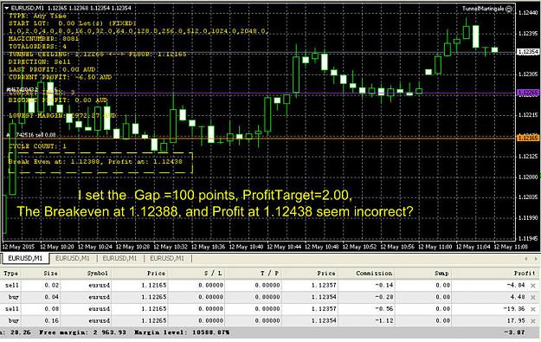Image resolution: width=541 pixels, height=342 pixels.
Task: Click the 'TYPE: Any Time' chart label
Action: point(37,16)
